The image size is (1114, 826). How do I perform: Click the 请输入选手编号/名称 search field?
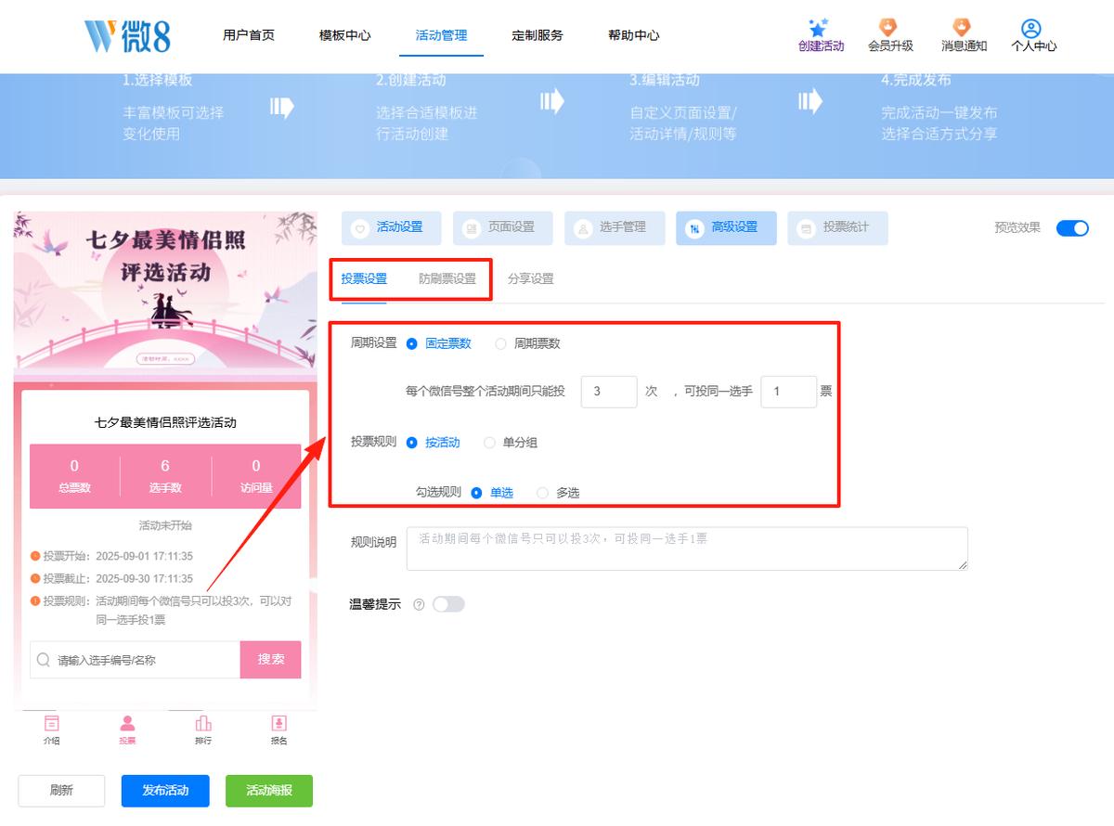click(x=136, y=660)
